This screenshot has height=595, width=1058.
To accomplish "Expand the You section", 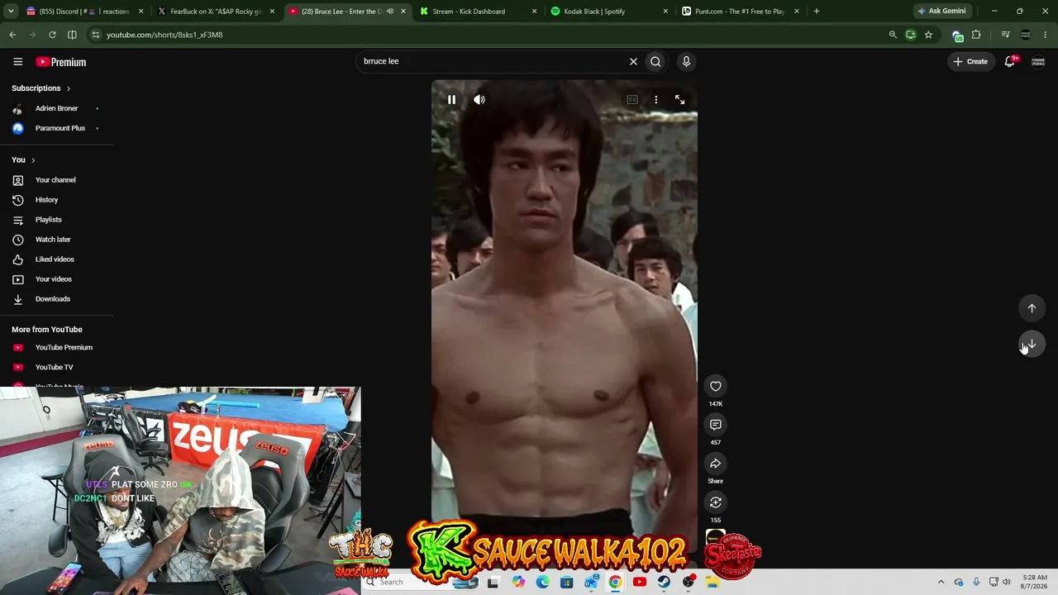I will tap(23, 159).
